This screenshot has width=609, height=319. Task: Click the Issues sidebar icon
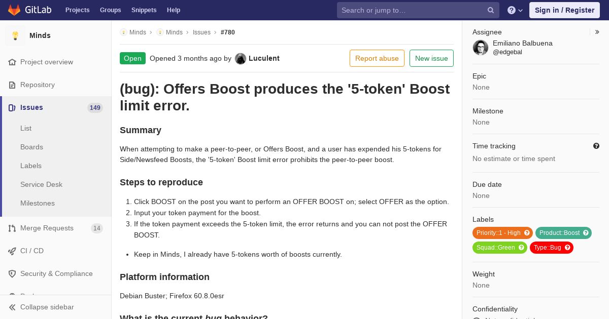pyautogui.click(x=12, y=108)
